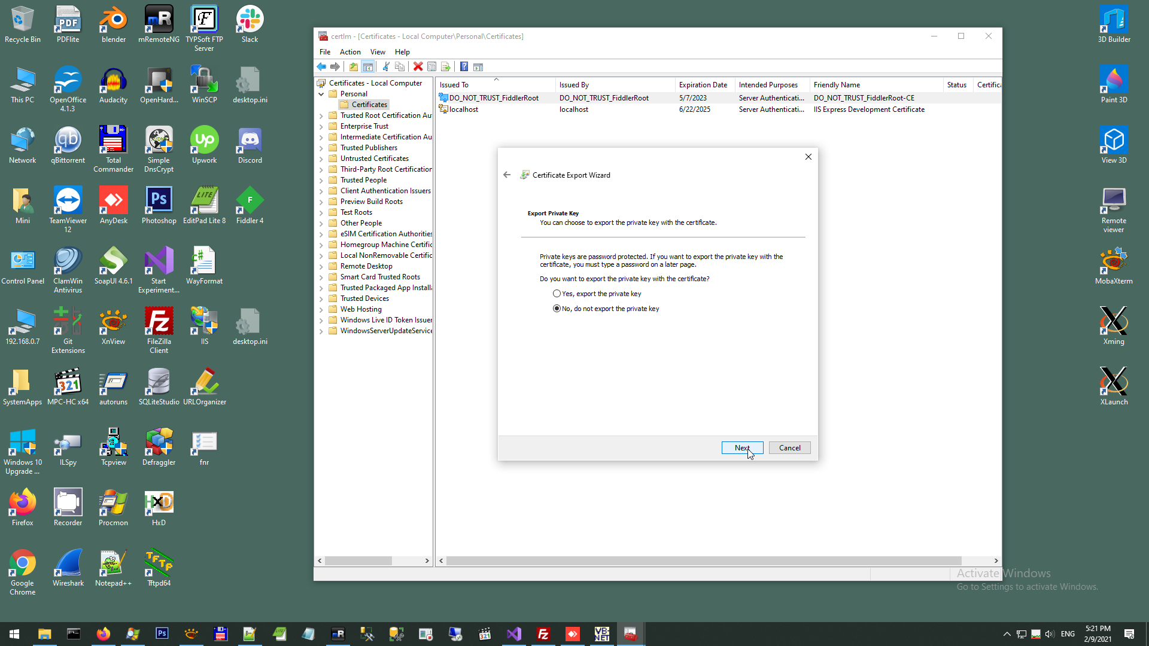Click the Export List toolbar icon
Screen dimensions: 1149x646
446,67
